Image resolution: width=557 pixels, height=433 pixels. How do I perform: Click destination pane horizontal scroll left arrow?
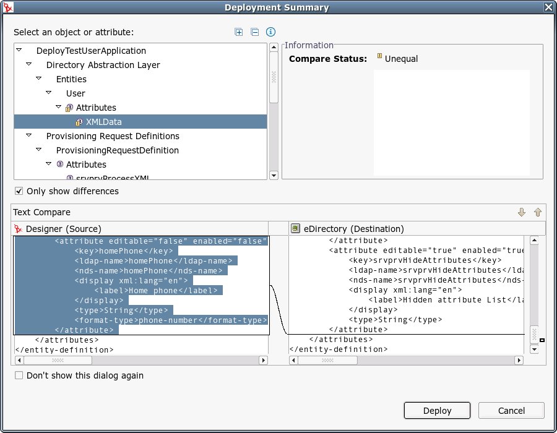coord(293,360)
